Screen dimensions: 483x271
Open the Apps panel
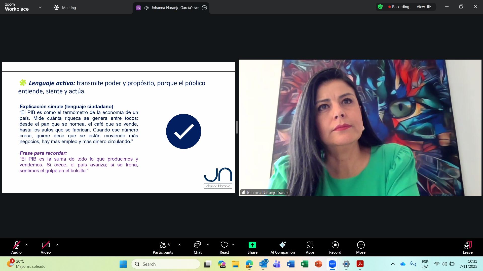coord(310,248)
